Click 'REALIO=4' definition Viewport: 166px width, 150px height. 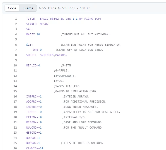pos(33,65)
